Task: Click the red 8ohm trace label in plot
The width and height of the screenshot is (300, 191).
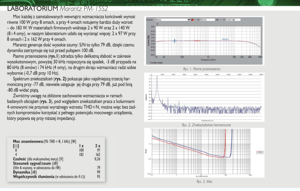Action: point(197,41)
